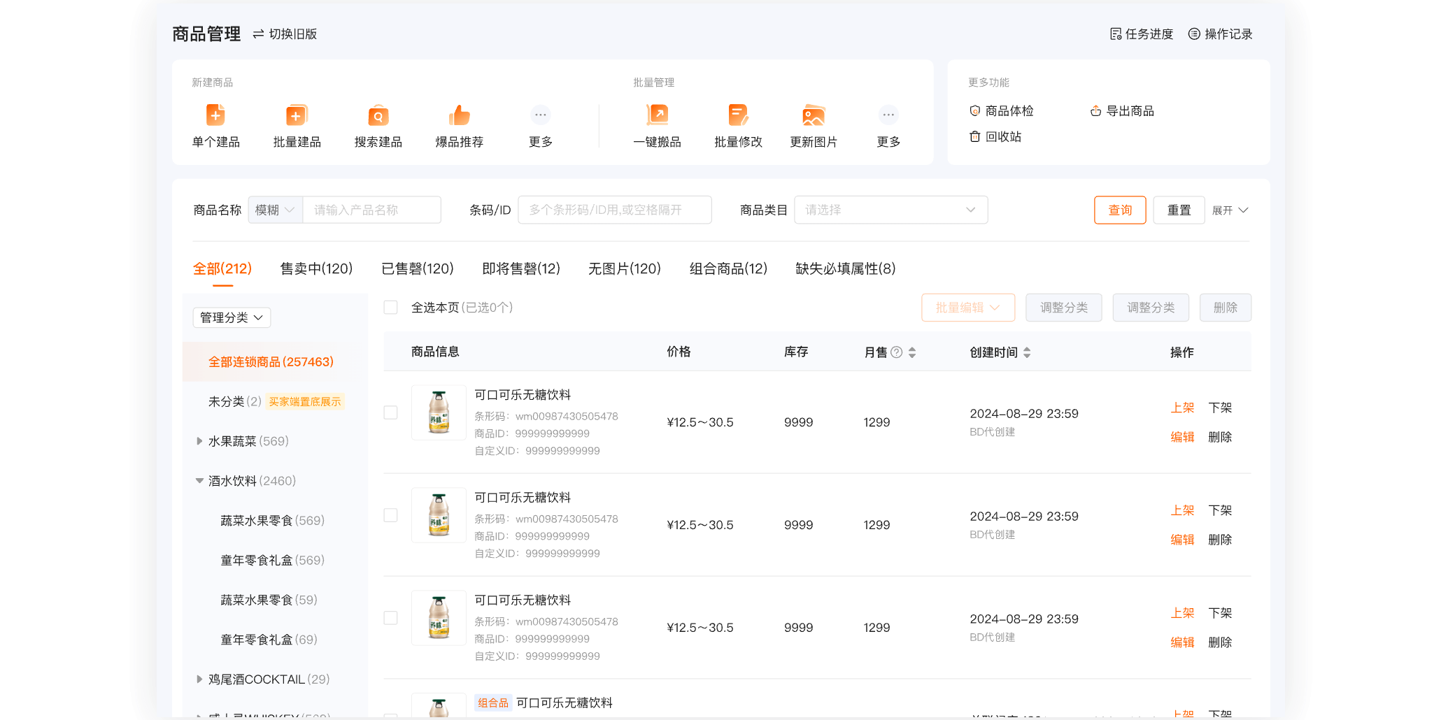Screen dimensions: 1441x720
Task: Collapse the 酒水饮料 category tree
Action: (199, 480)
